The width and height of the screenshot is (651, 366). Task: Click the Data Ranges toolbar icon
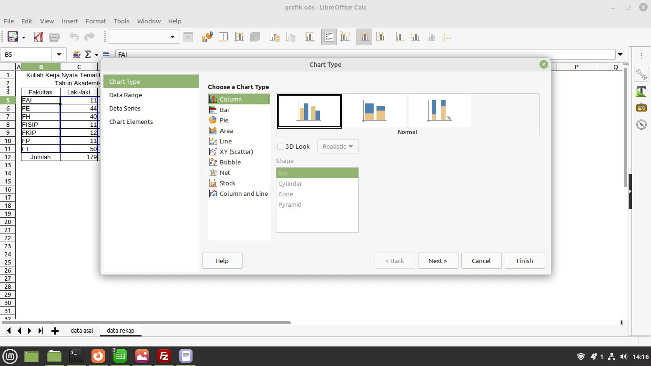(x=275, y=37)
